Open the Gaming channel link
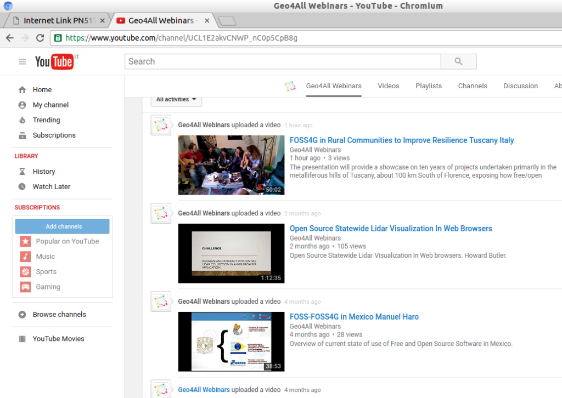Image resolution: width=562 pixels, height=398 pixels. pyautogui.click(x=48, y=287)
